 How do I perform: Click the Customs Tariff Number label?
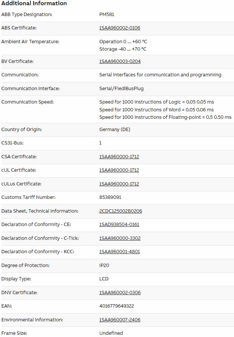(x=28, y=197)
